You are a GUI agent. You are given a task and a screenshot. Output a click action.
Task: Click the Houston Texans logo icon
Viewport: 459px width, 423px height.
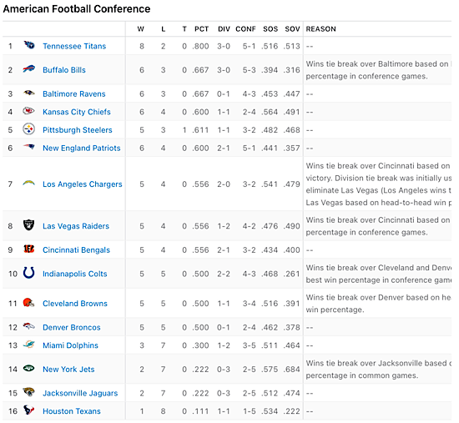pyautogui.click(x=29, y=410)
